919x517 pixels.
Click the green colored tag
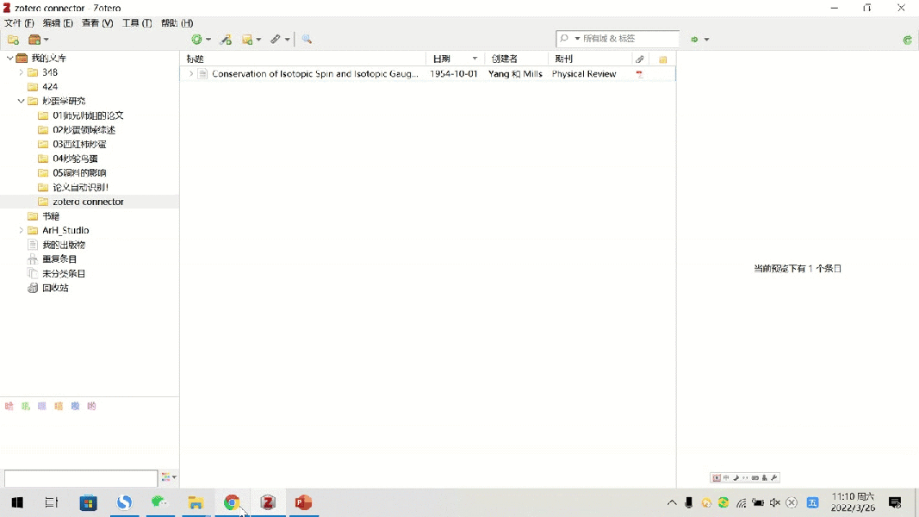(25, 406)
